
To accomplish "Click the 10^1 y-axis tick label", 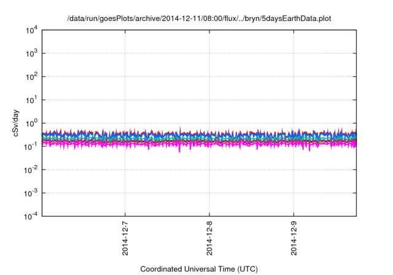I will [31, 100].
